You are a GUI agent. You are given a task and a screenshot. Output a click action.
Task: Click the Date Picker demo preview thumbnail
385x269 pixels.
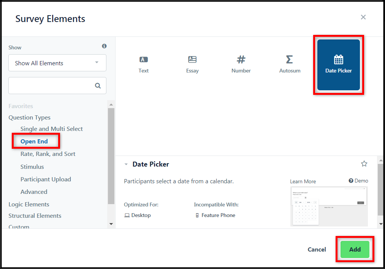coord(329,206)
